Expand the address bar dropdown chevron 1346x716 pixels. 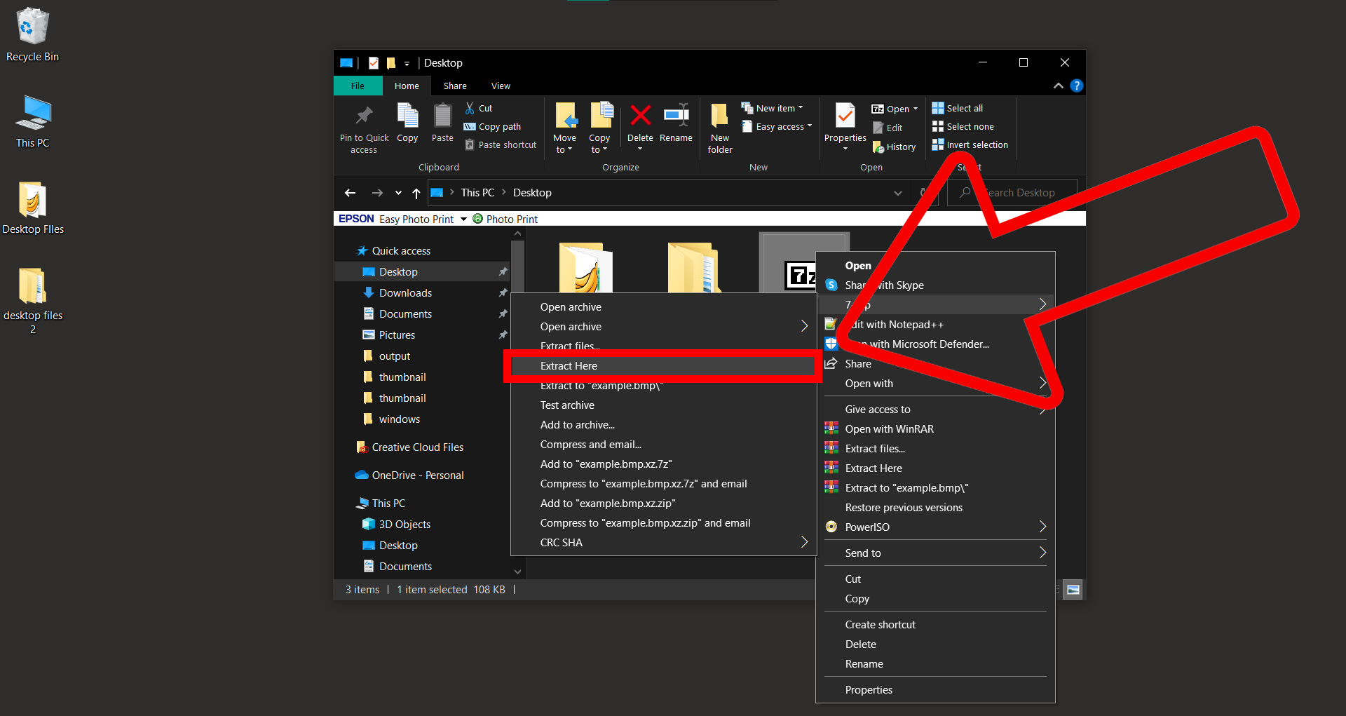[898, 192]
